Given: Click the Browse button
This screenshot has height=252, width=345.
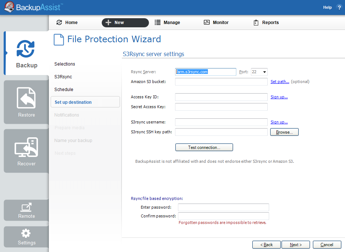Looking at the screenshot, I should (284, 132).
